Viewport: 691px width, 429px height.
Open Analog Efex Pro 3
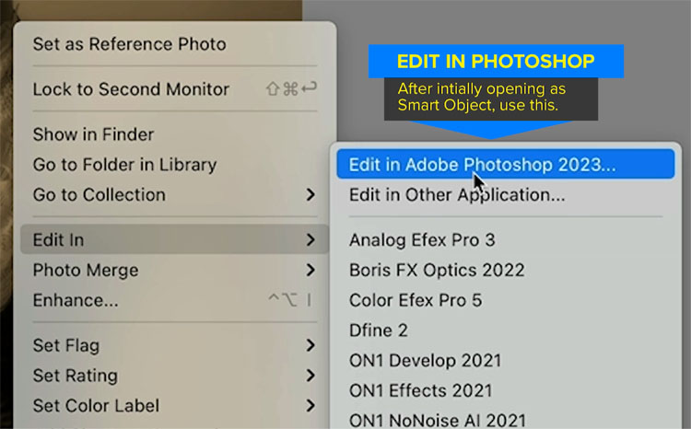506,239
